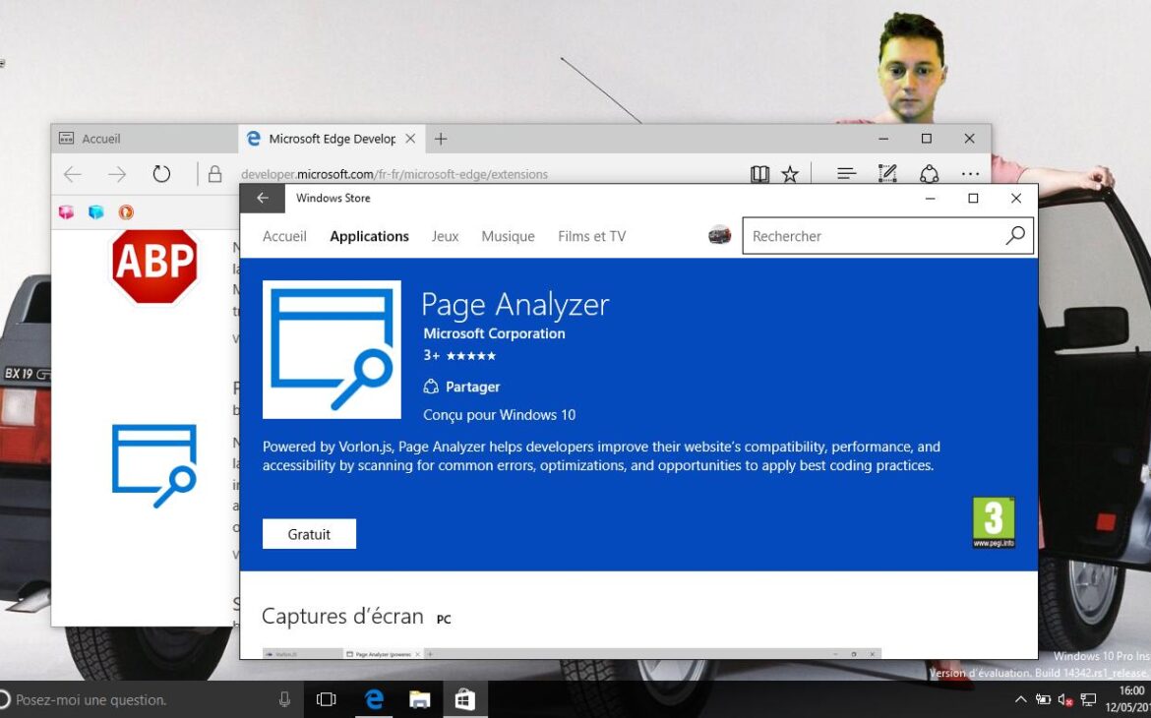Open the search magnifier in Windows Store

(x=1014, y=236)
